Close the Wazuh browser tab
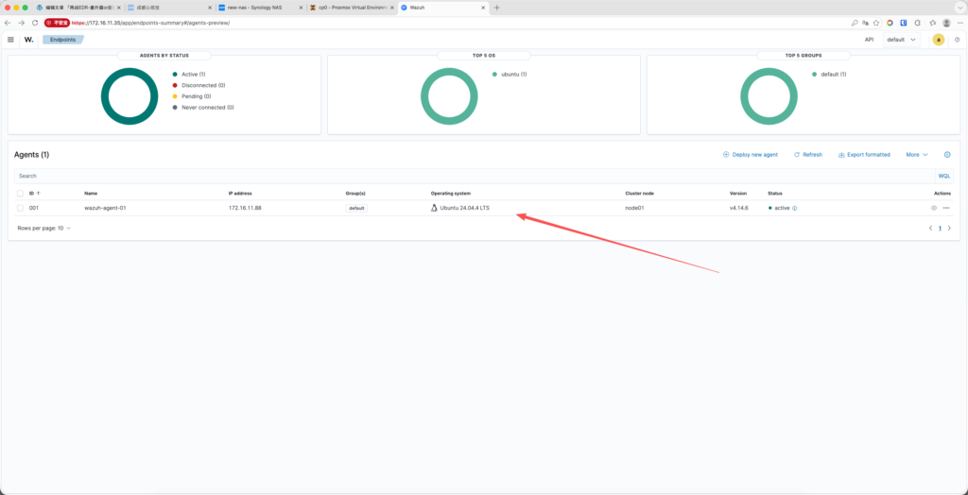Screen dimensions: 968x495 point(483,8)
